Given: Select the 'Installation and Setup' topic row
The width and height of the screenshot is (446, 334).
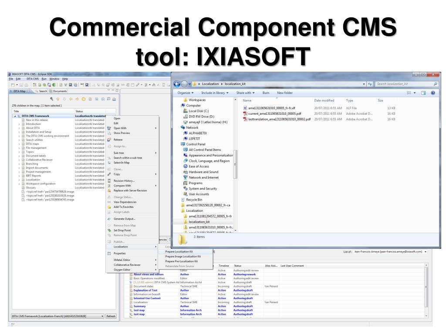Looking at the screenshot, I should (39, 132).
